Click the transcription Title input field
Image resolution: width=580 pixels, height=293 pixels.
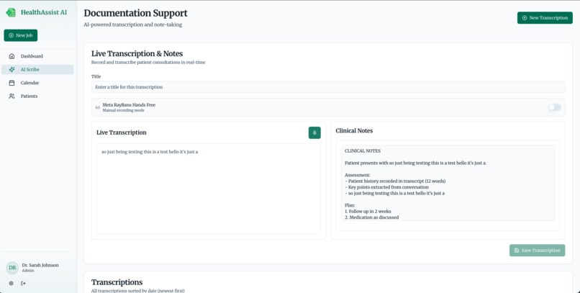tap(328, 87)
